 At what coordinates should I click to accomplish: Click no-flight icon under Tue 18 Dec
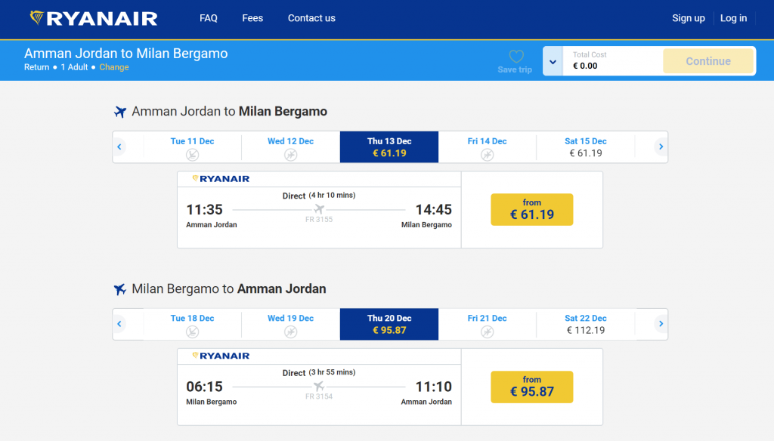(x=192, y=332)
